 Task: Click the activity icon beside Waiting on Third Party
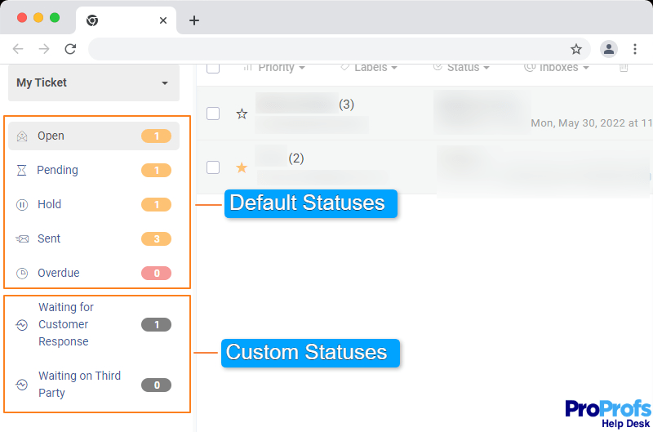(22, 385)
